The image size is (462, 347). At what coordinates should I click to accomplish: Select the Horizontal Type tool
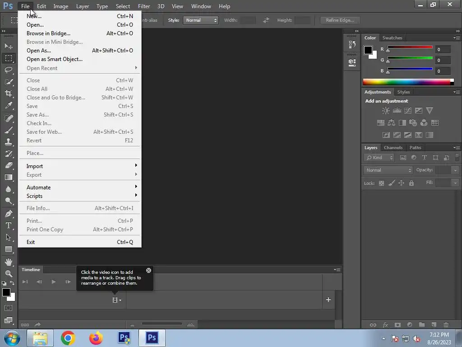coord(9,225)
